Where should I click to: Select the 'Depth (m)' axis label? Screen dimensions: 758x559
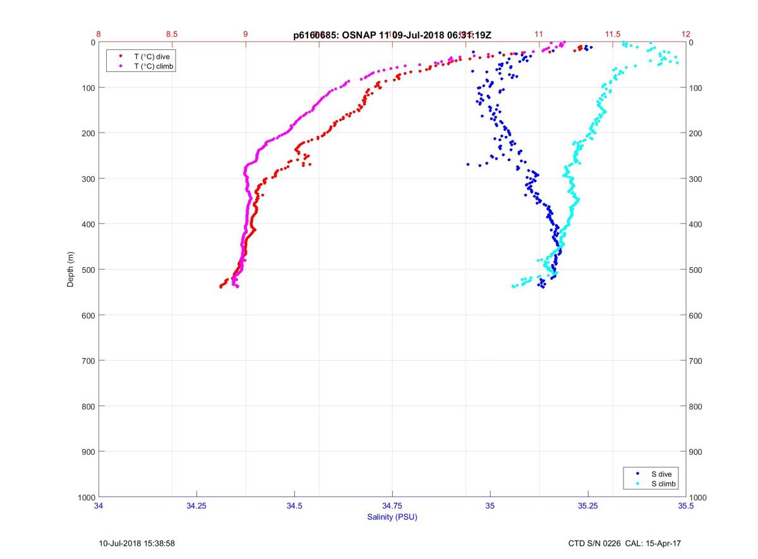(x=71, y=268)
